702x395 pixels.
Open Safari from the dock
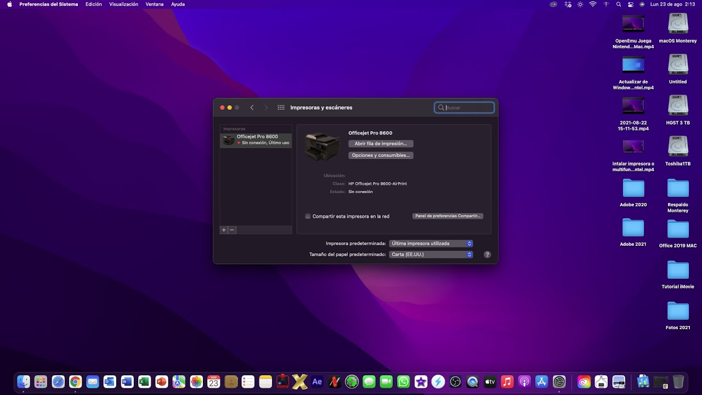tap(58, 382)
